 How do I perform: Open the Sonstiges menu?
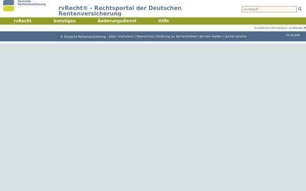pyautogui.click(x=64, y=21)
